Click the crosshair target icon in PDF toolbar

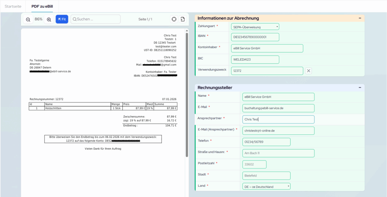pos(174,19)
